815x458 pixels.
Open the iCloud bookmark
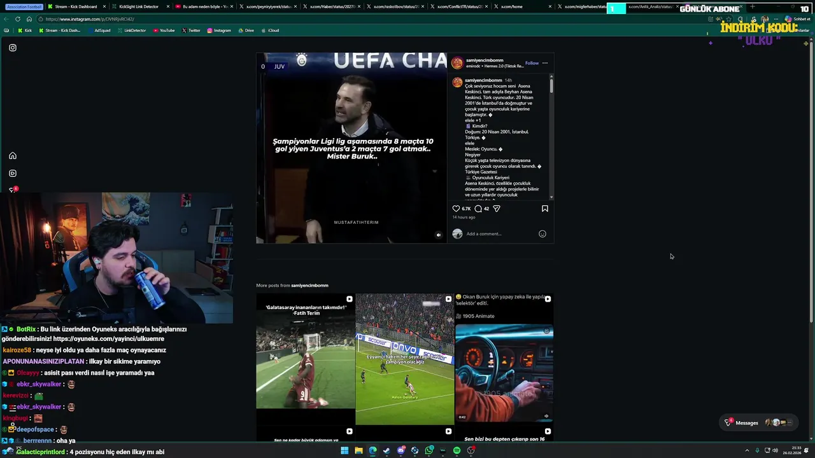point(270,31)
